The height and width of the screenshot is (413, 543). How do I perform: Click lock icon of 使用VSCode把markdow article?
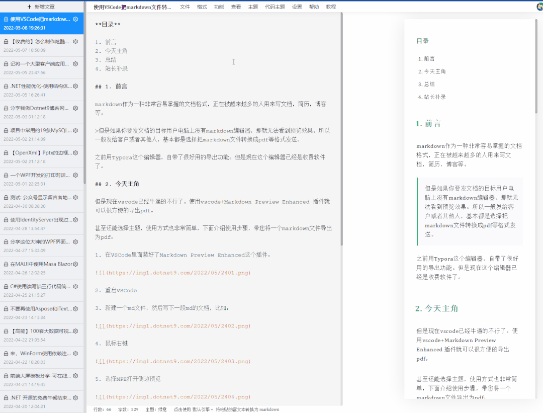click(x=6, y=19)
